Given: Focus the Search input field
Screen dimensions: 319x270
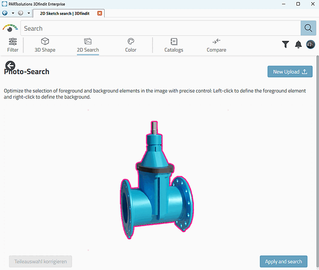Looking at the screenshot, I should click(161, 28).
